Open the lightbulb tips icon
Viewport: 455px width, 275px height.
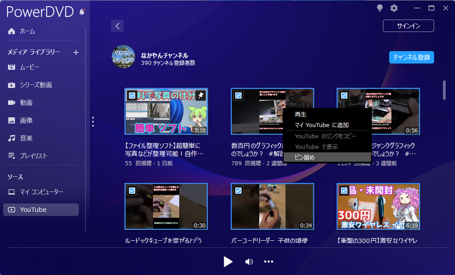(379, 8)
